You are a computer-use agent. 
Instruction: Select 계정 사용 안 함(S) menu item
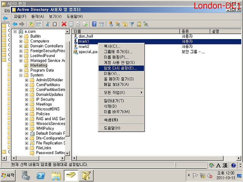122,63
